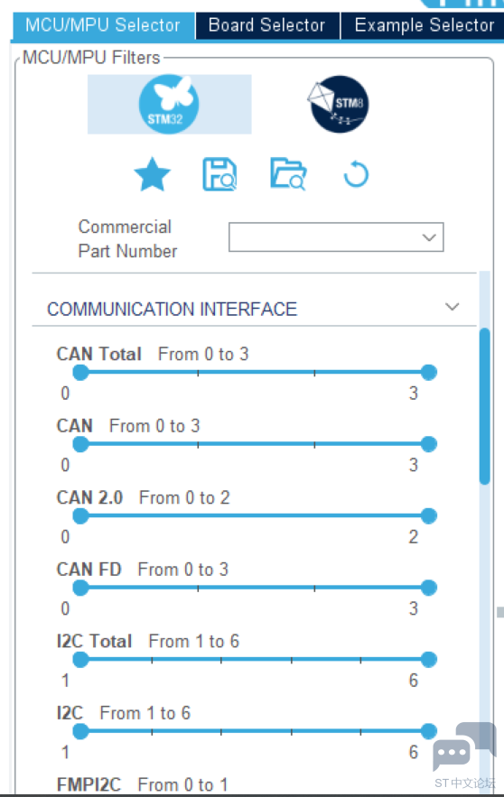This screenshot has height=797, width=504.
Task: Open the Commercial Part Number dropdown
Action: click(x=336, y=236)
